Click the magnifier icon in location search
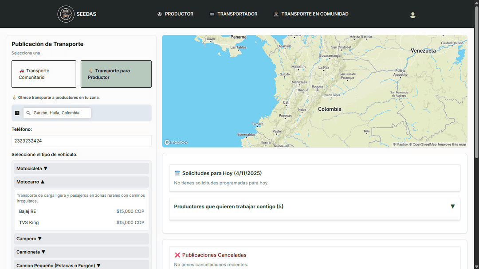The width and height of the screenshot is (479, 269). [x=28, y=113]
